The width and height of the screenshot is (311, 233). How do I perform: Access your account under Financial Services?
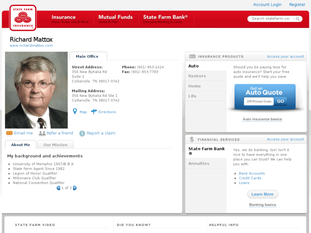pyautogui.click(x=285, y=139)
